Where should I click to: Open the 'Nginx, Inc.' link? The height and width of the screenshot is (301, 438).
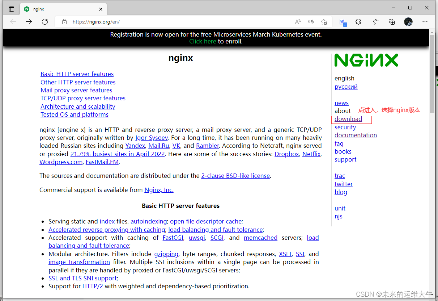[x=159, y=190]
